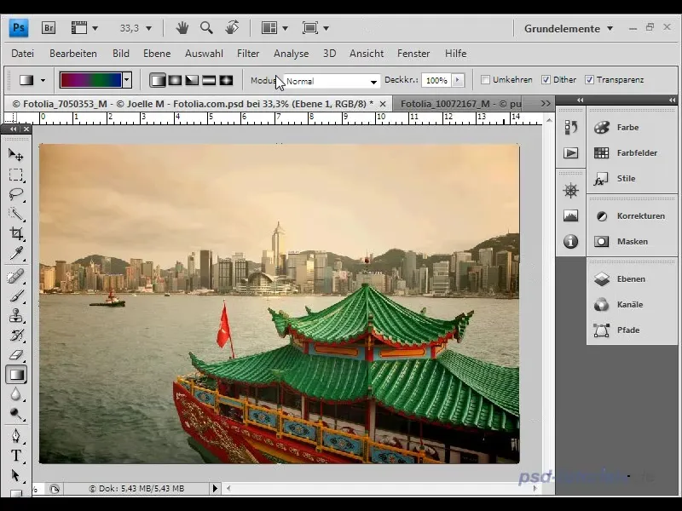Select the Clone Stamp tool

pos(16,315)
